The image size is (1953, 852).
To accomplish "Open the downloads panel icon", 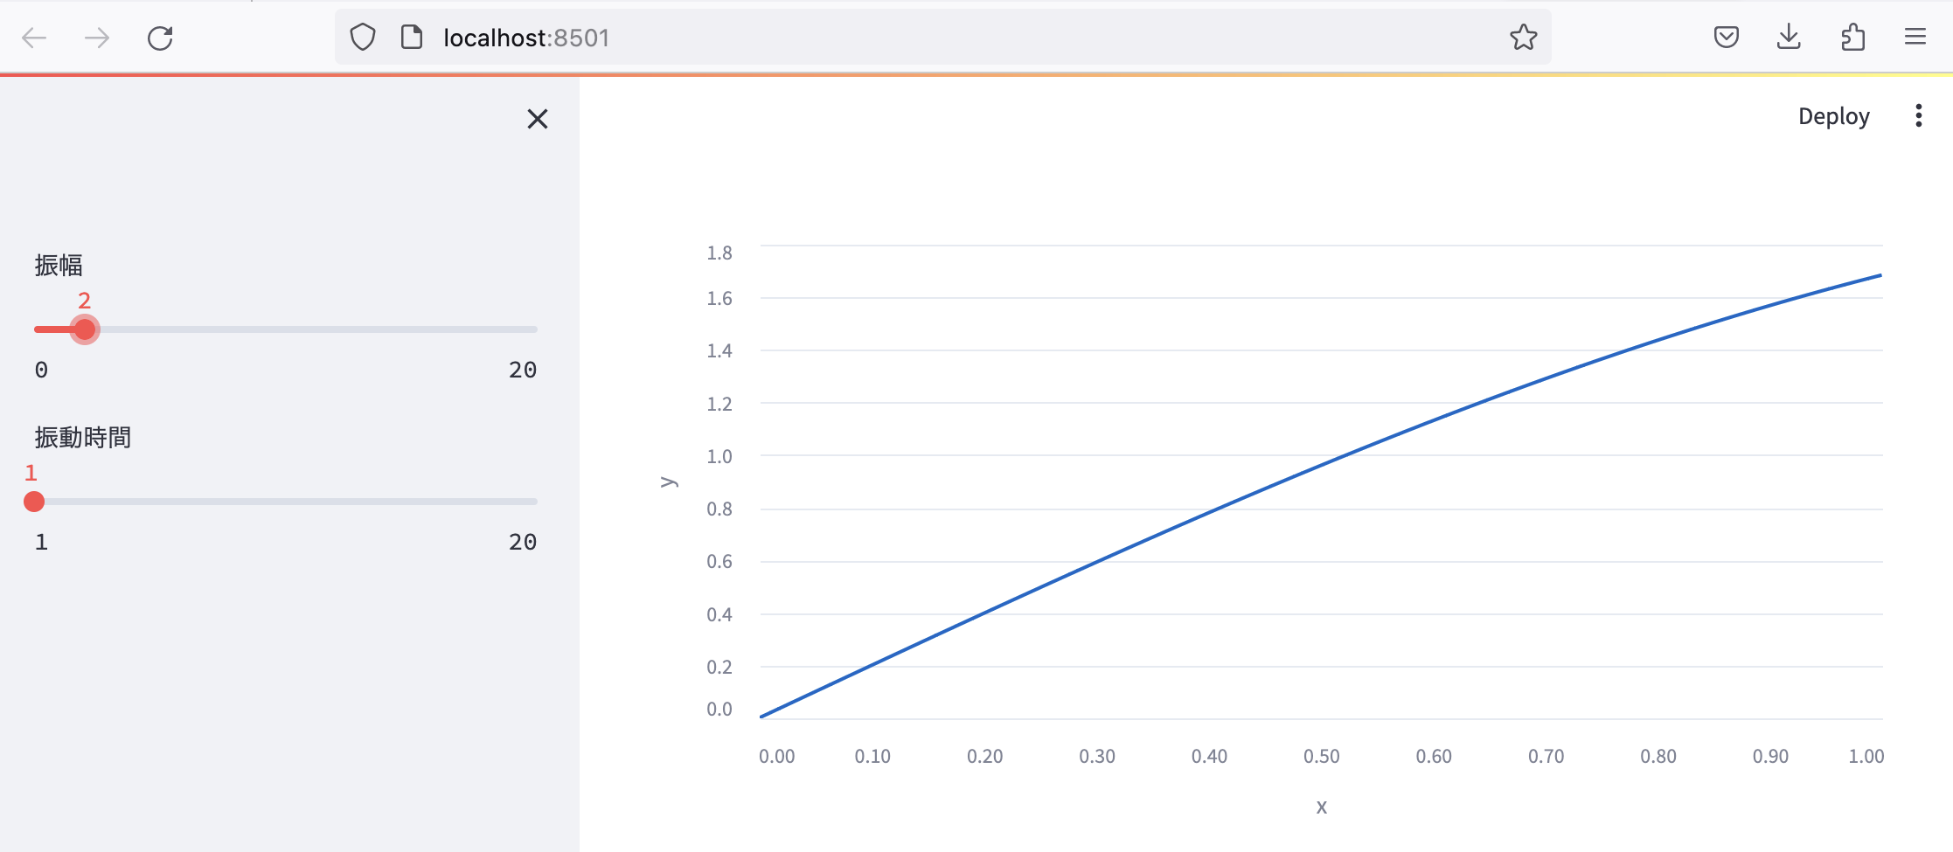I will point(1789,37).
